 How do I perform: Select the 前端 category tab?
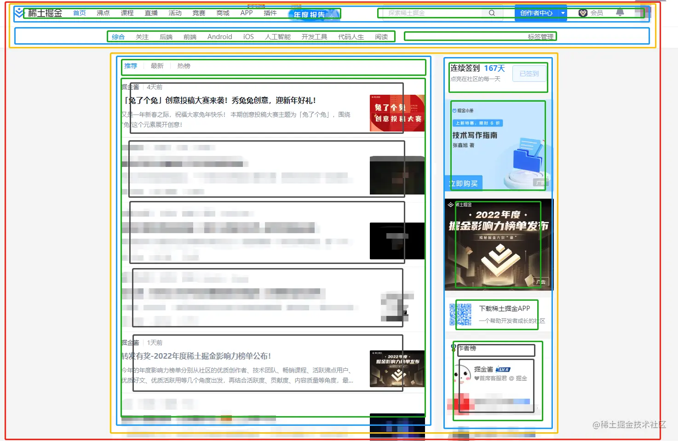(190, 37)
